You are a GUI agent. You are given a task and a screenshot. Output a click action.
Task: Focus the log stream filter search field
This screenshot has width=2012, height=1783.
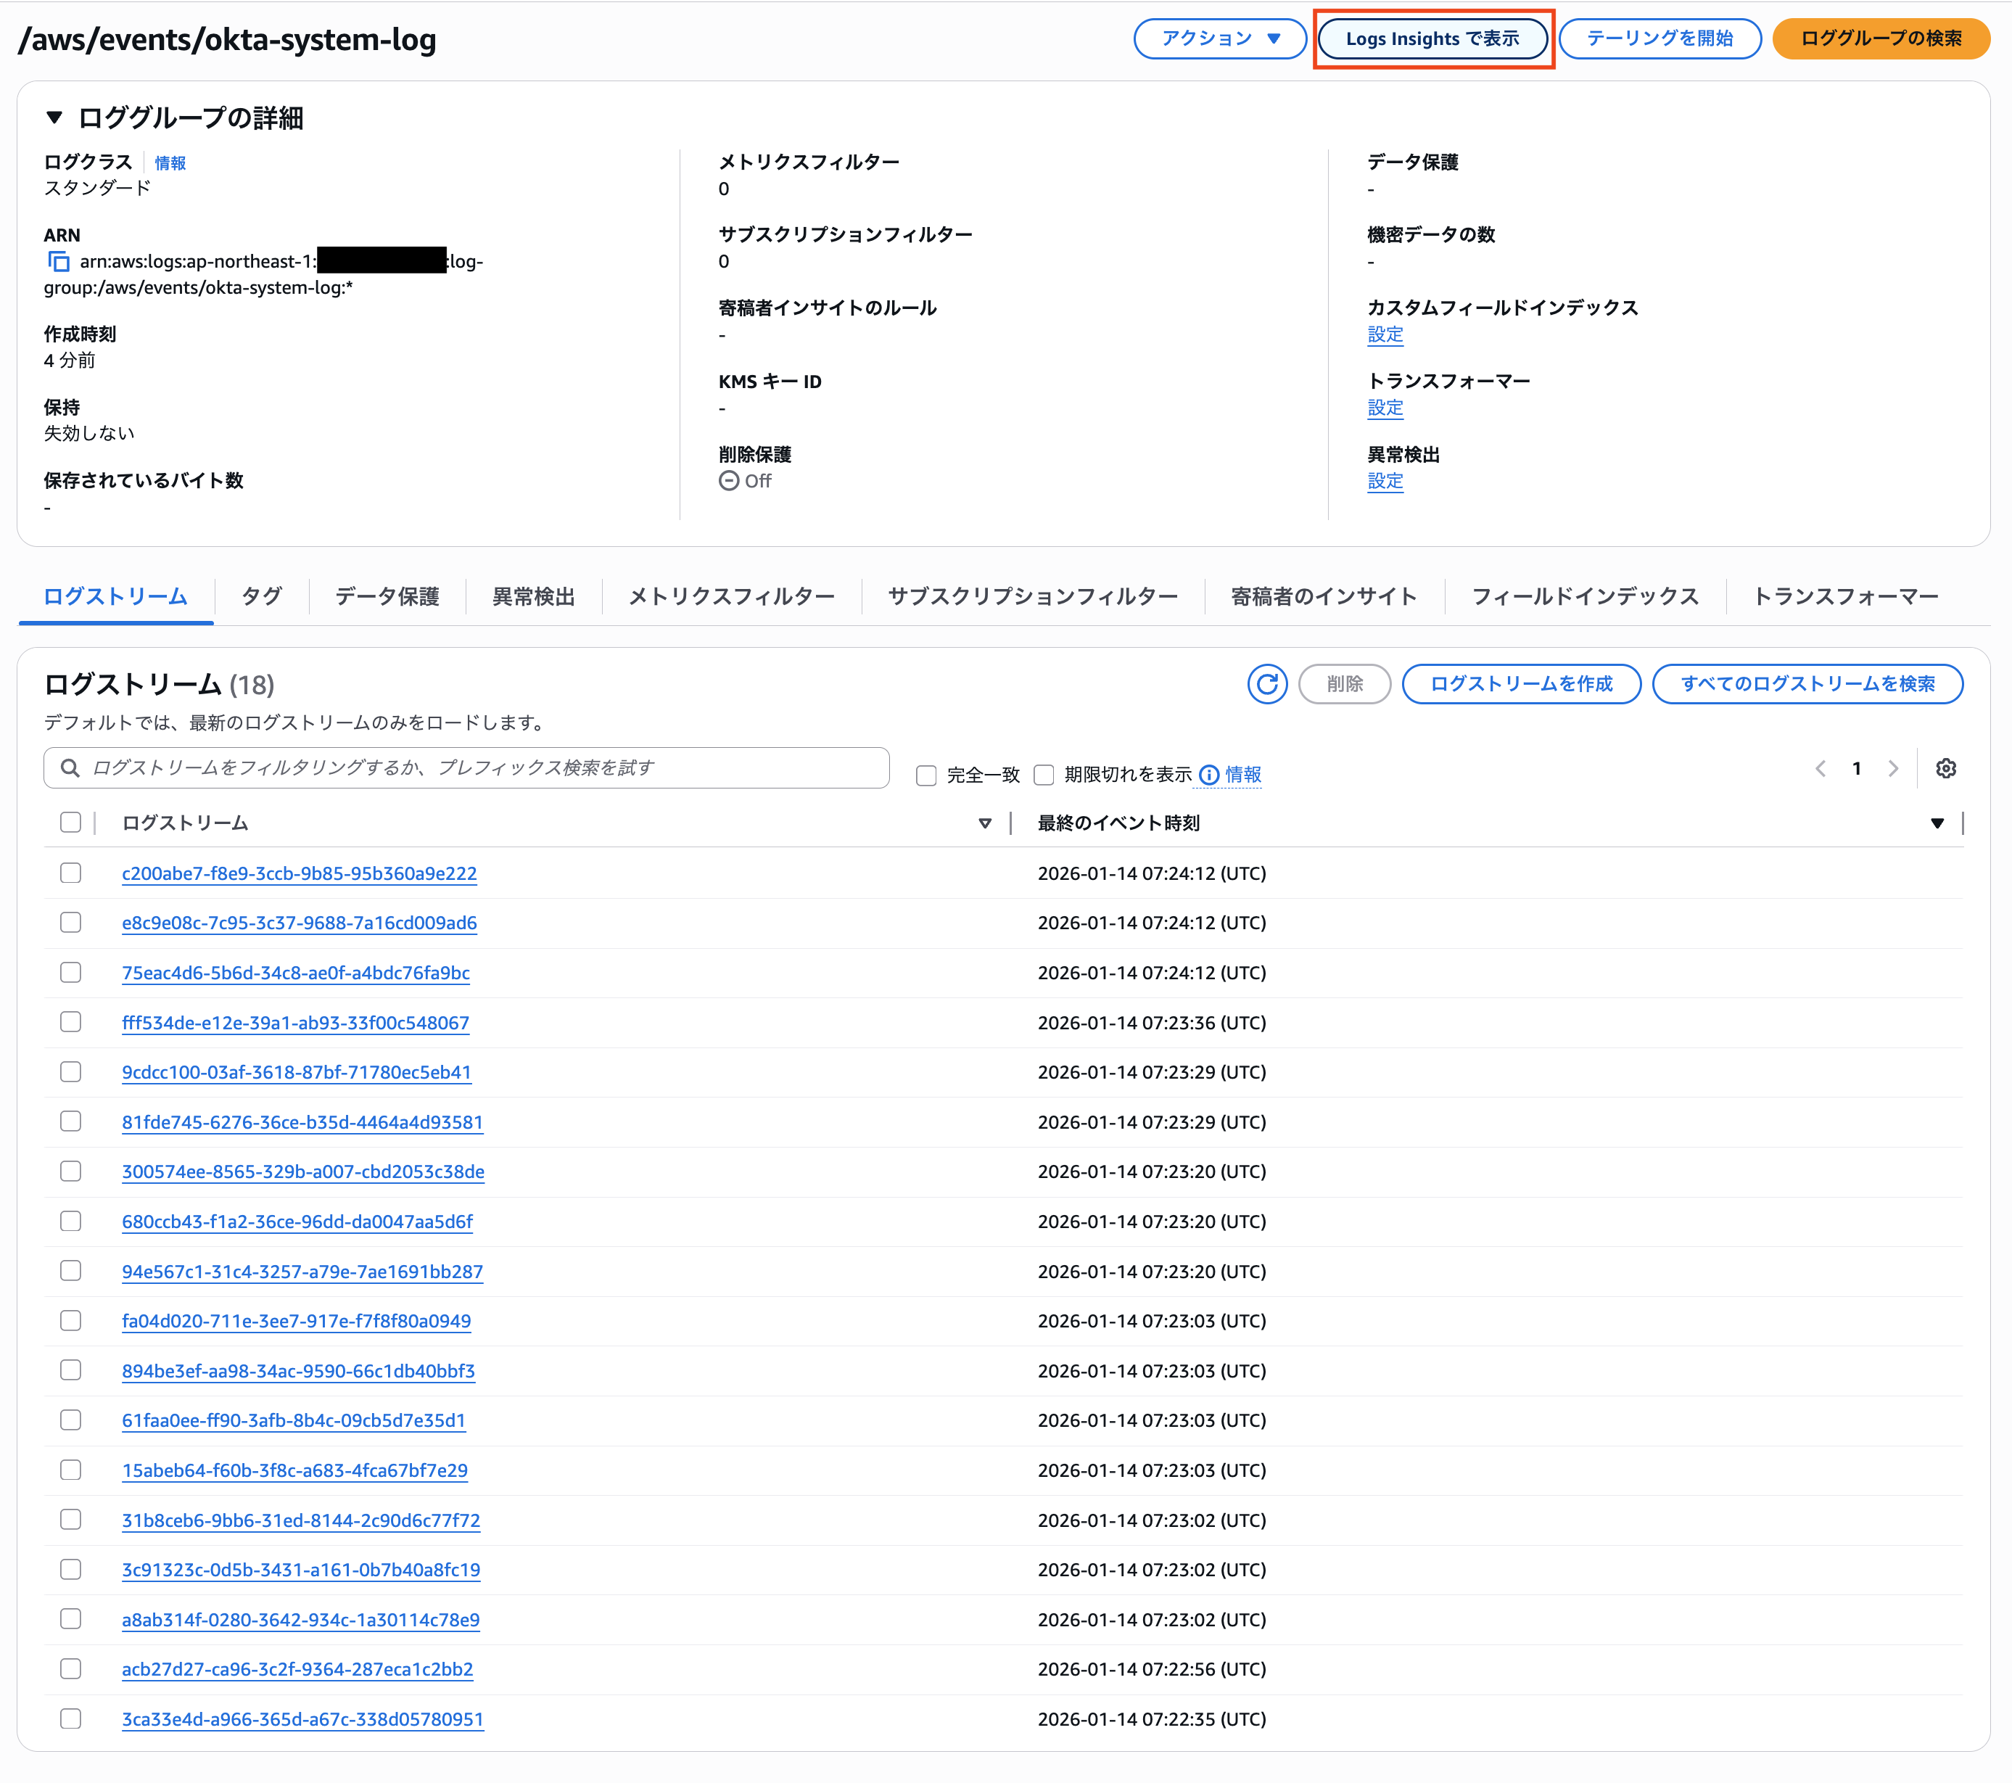tap(482, 768)
